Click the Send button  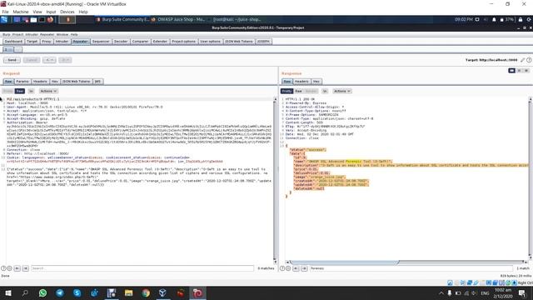[x=12, y=60]
